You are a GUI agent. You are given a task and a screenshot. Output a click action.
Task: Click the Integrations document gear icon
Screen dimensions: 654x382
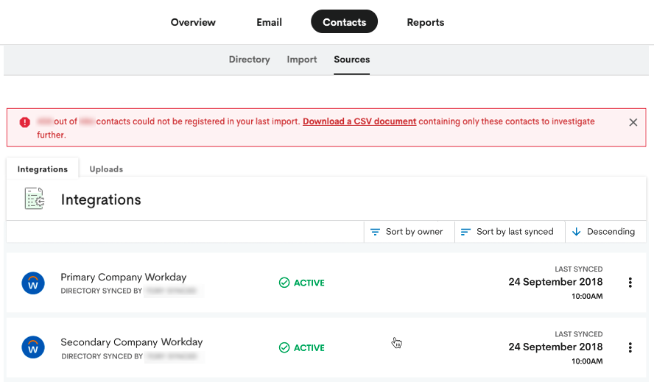point(35,199)
